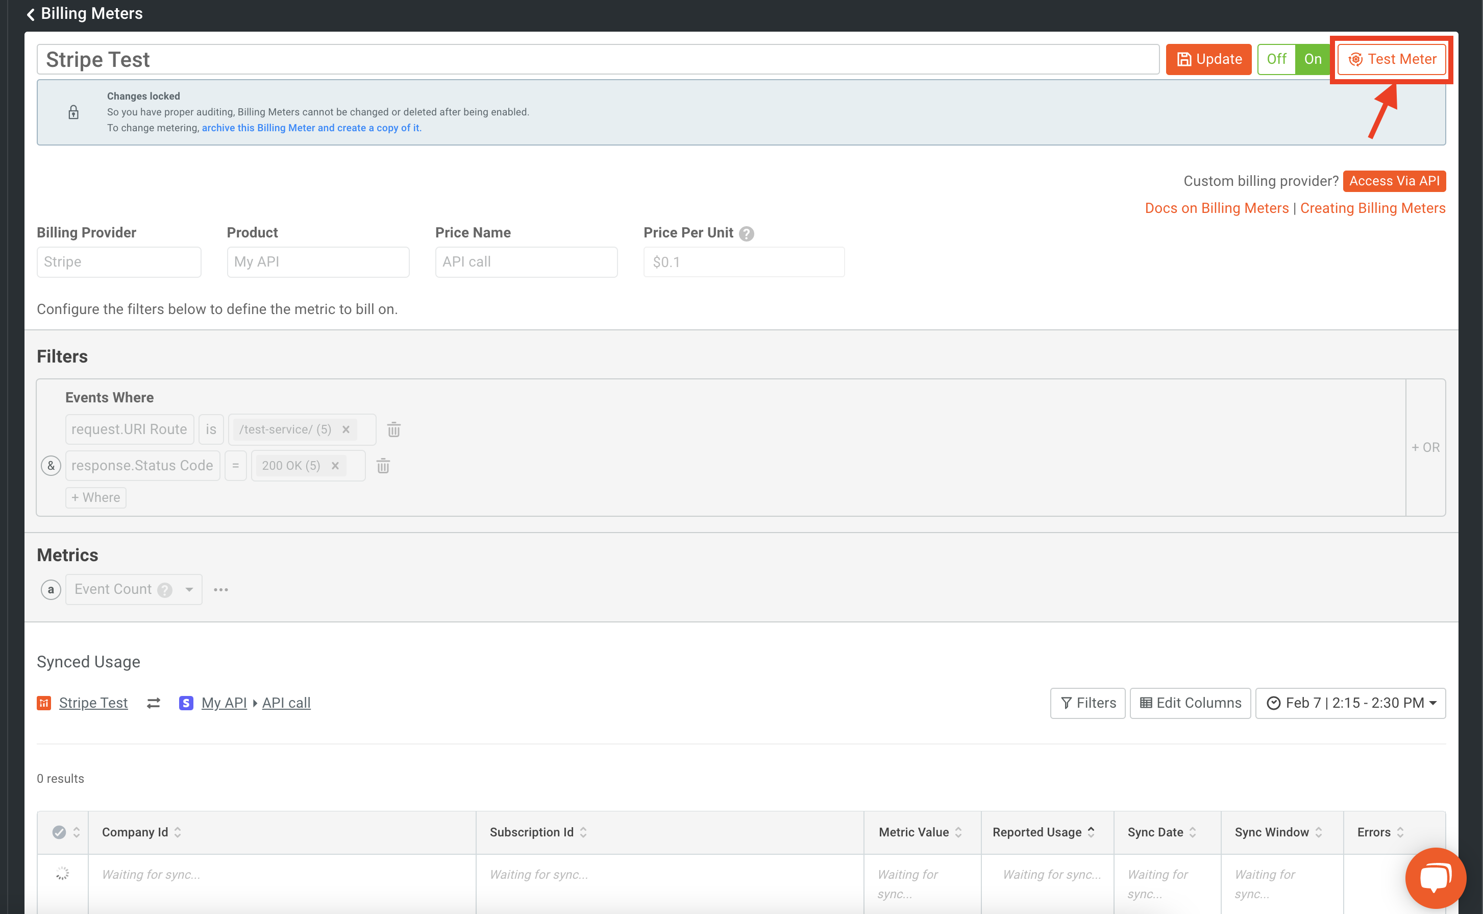Delete the request.URI Route filter row
Viewport: 1483px width, 914px height.
394,430
